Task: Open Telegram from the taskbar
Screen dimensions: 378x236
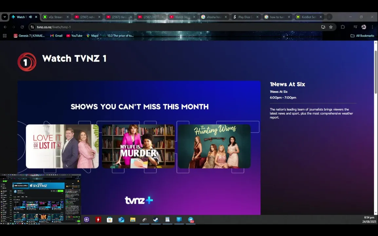Action: (x=191, y=220)
